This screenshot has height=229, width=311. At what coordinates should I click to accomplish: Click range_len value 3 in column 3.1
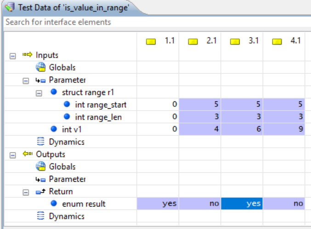click(x=242, y=117)
